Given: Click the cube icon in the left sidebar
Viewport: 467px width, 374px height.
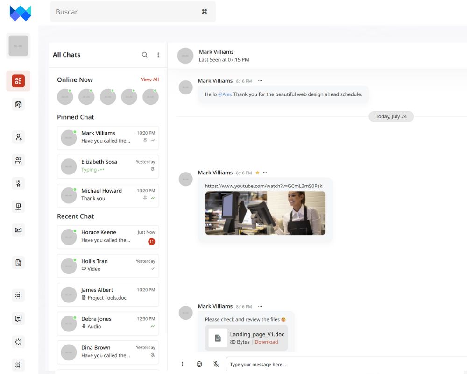Looking at the screenshot, I should coord(18,104).
